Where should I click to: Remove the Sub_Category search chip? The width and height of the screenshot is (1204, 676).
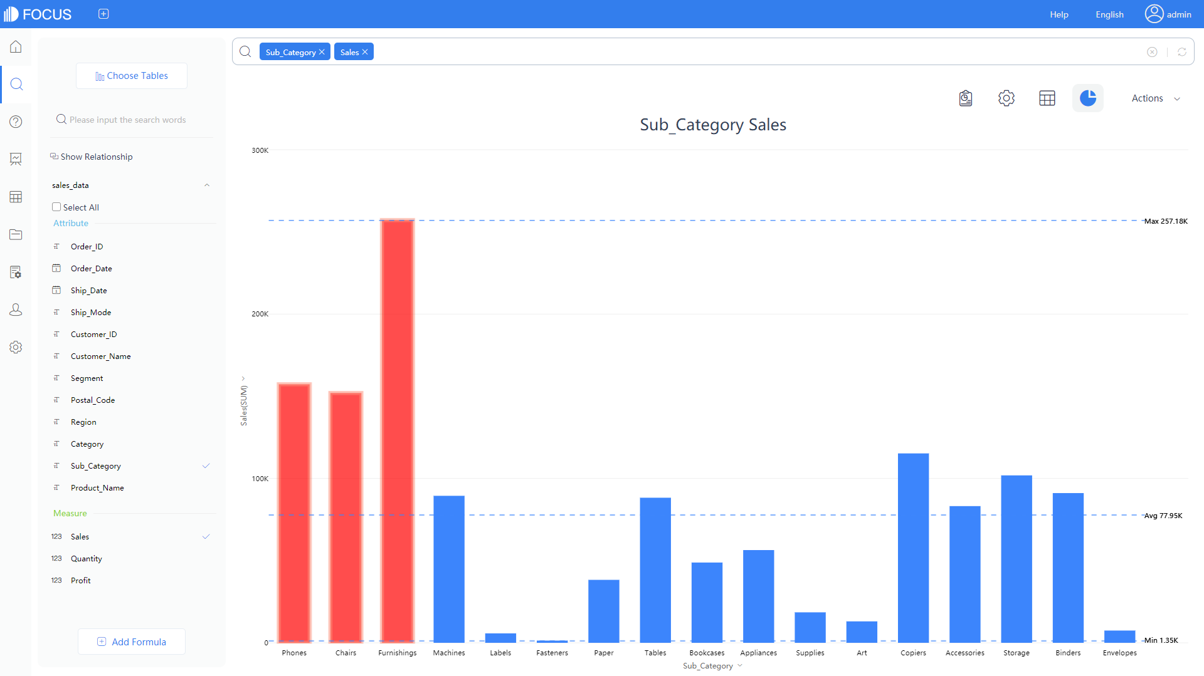click(x=322, y=52)
